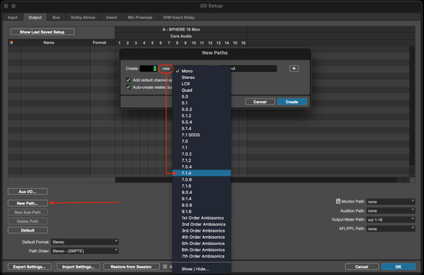Toggle Auto-create related bus checkbox
Image resolution: width=424 pixels, height=275 pixels.
pyautogui.click(x=128, y=87)
